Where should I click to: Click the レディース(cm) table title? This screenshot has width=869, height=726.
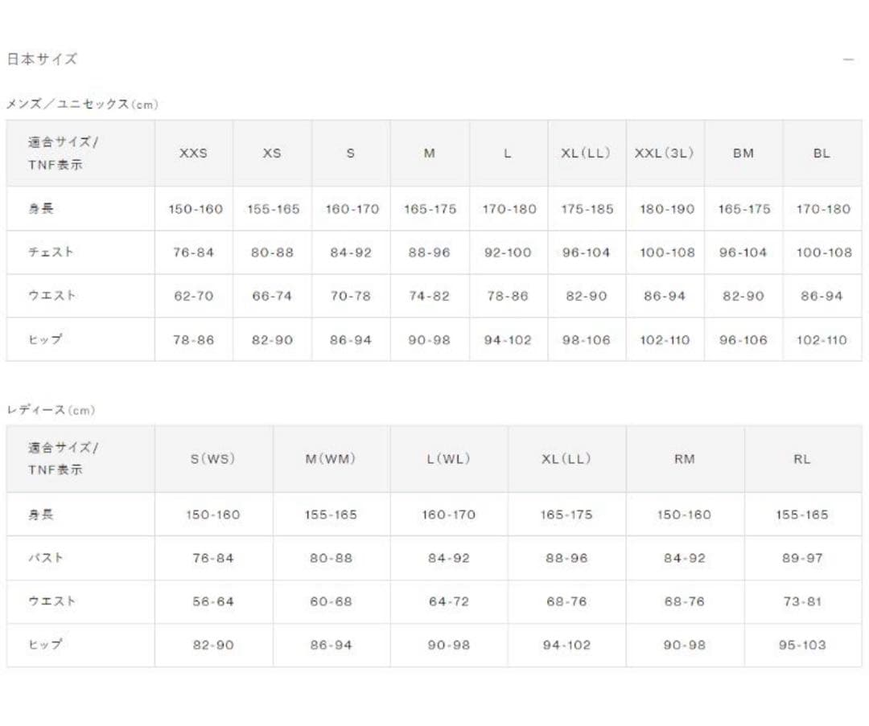(51, 410)
